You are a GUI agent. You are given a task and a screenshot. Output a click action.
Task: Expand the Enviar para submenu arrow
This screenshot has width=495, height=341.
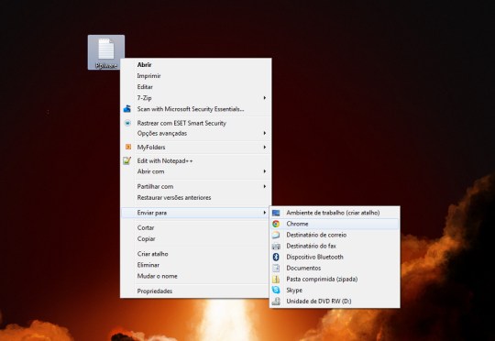265,213
